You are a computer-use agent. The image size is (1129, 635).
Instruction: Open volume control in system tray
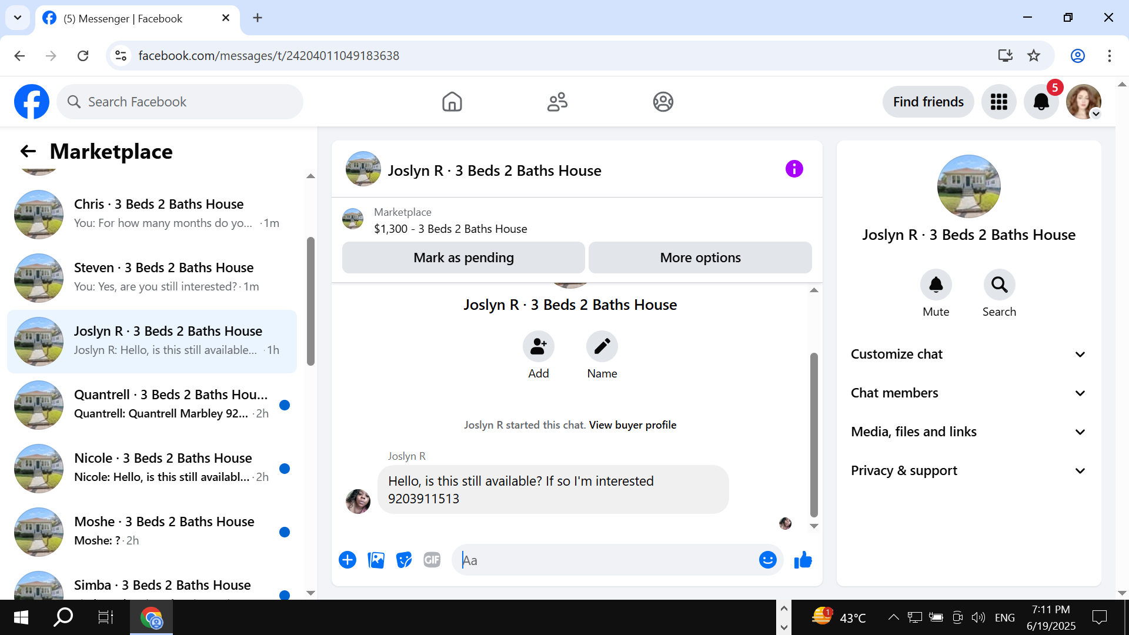point(978,617)
